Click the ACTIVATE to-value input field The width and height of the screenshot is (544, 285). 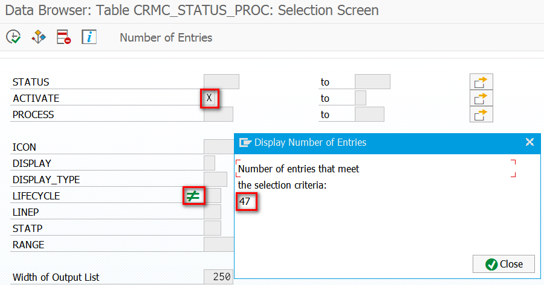click(360, 98)
